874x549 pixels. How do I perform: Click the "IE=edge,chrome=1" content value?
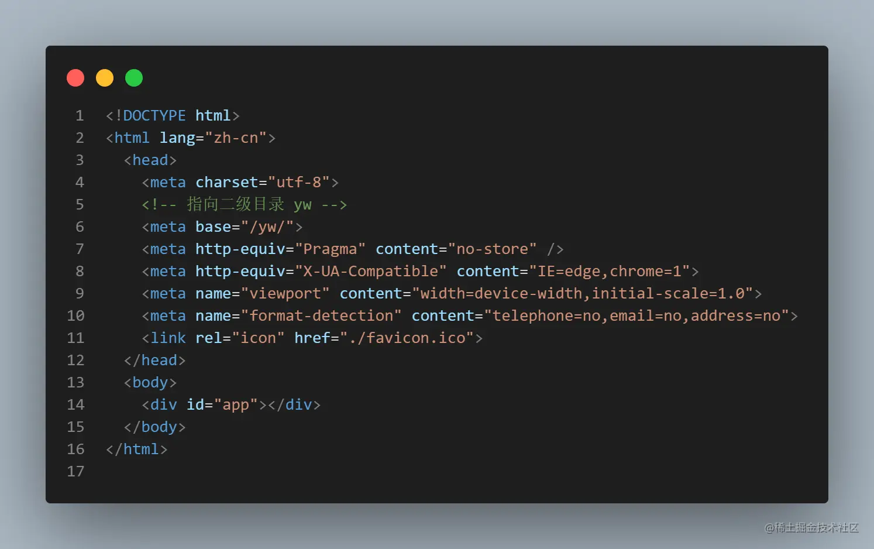(x=610, y=272)
